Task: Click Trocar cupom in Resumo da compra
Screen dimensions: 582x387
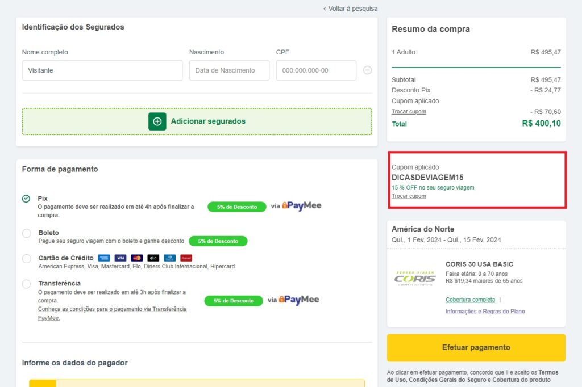Action: 409,111
